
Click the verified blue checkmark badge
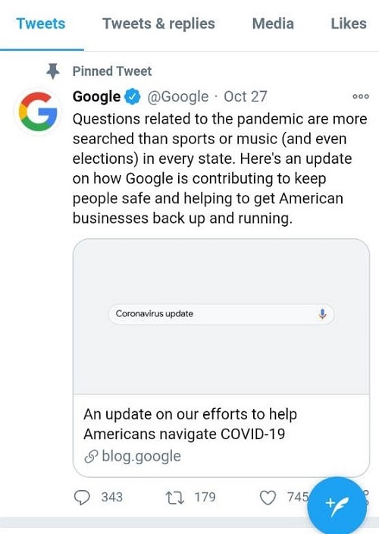point(133,97)
